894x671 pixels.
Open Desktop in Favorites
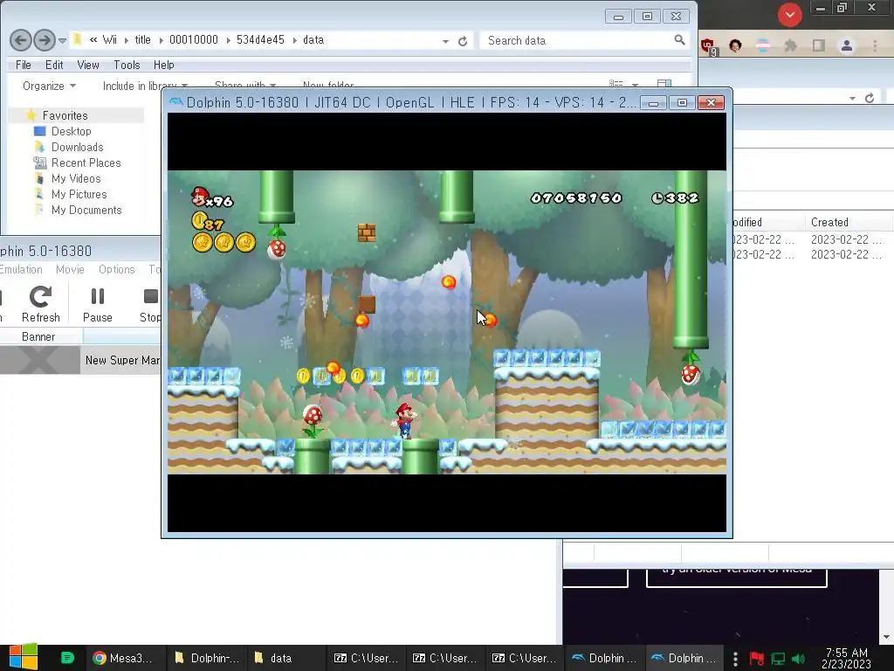click(71, 131)
